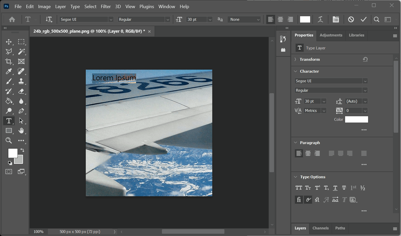The image size is (401, 236).
Task: Open the font family dropdown in options bar
Action: tap(111, 19)
